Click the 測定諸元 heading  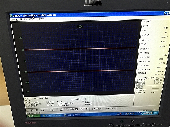tap(147, 22)
